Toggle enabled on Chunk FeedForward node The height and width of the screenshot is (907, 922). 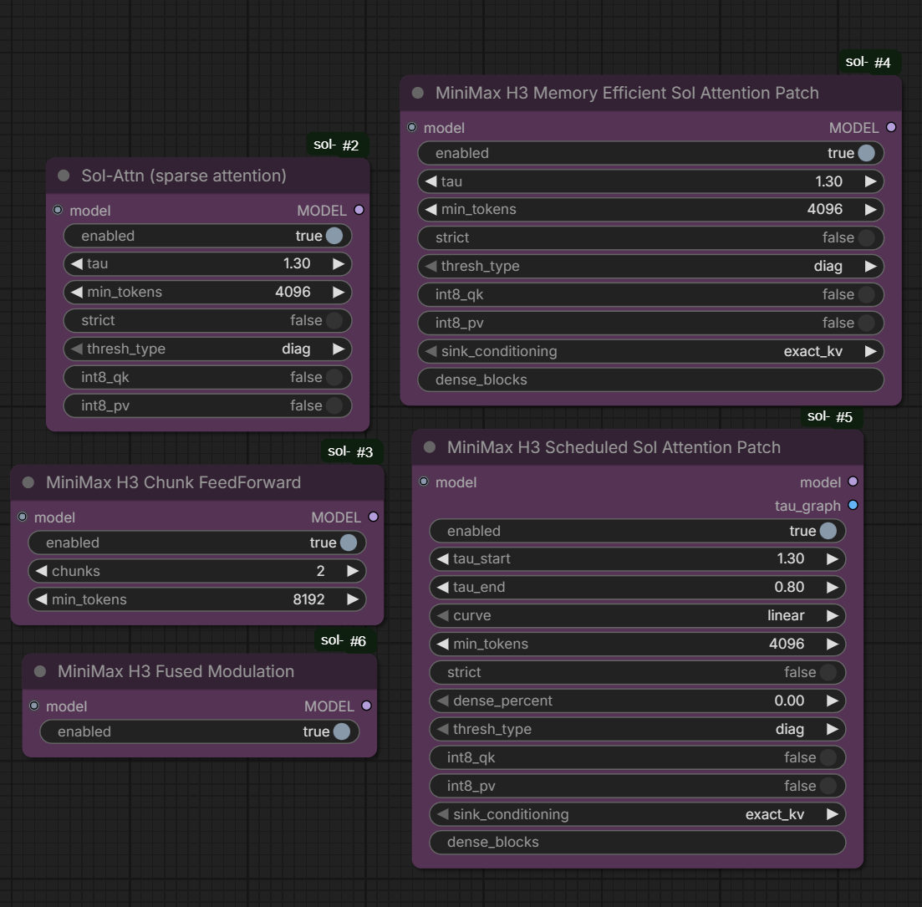(197, 543)
